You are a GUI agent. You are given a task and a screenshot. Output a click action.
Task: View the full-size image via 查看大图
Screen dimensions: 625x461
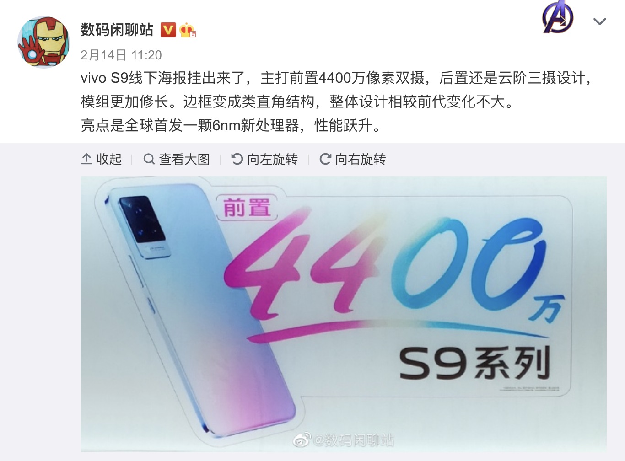(x=184, y=159)
